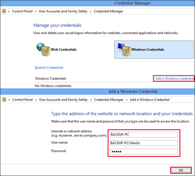Expand arrow before Credential Manager in top breadcrumb
This screenshot has height=176, width=195.
91,11
